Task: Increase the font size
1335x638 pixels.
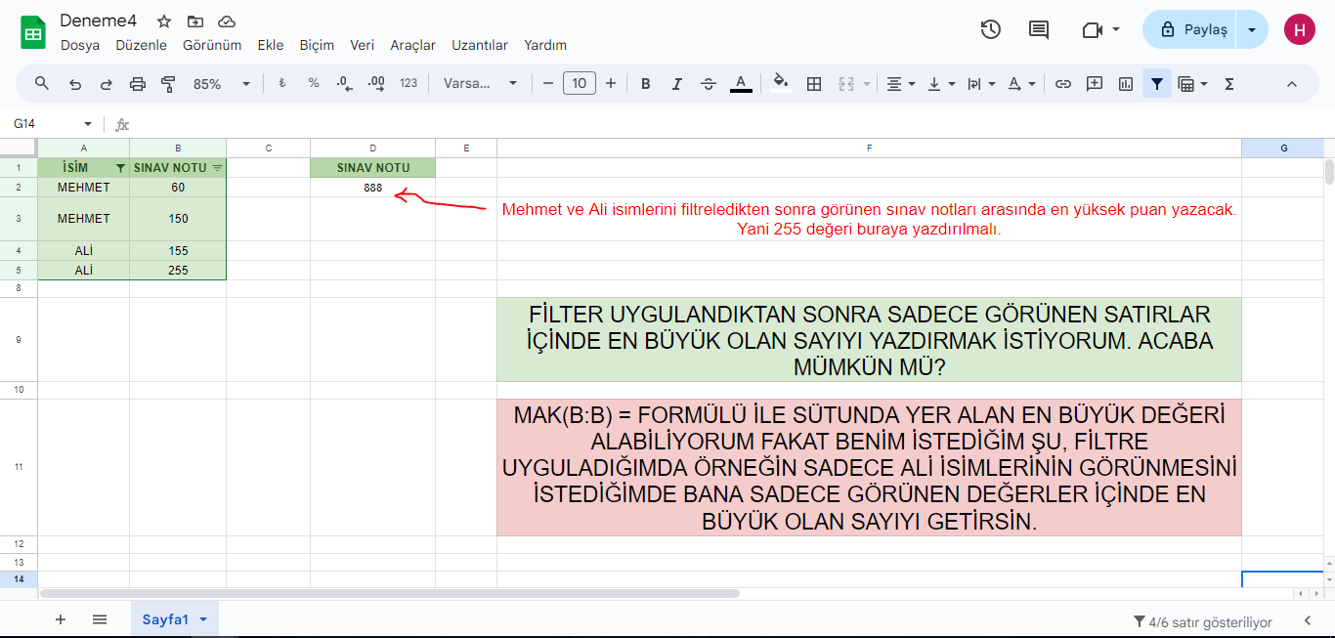Action: tap(611, 84)
